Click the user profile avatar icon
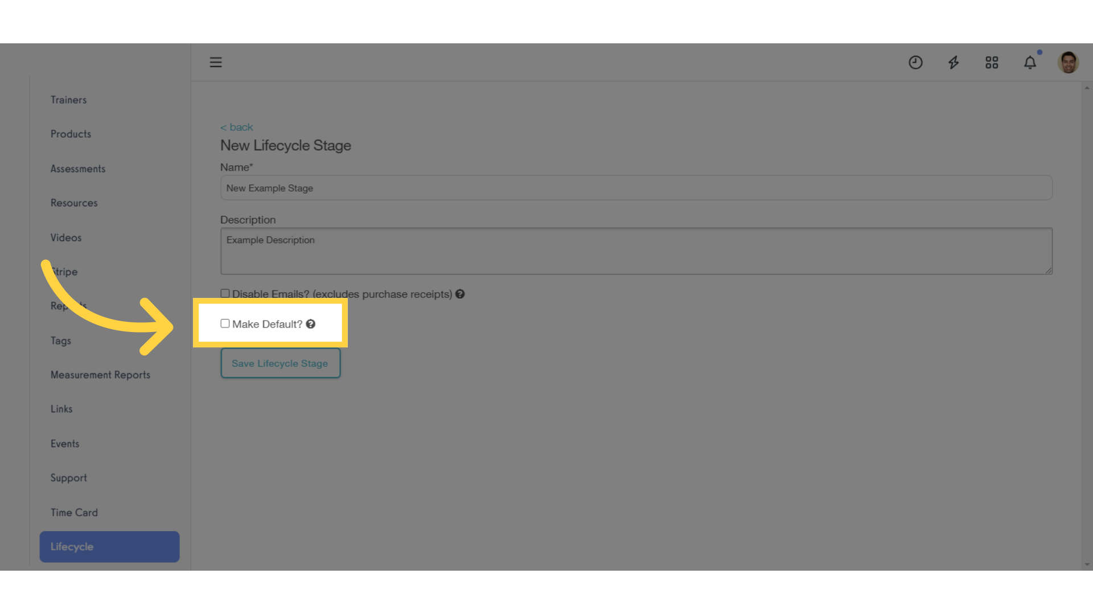This screenshot has width=1093, height=614. pyautogui.click(x=1068, y=62)
